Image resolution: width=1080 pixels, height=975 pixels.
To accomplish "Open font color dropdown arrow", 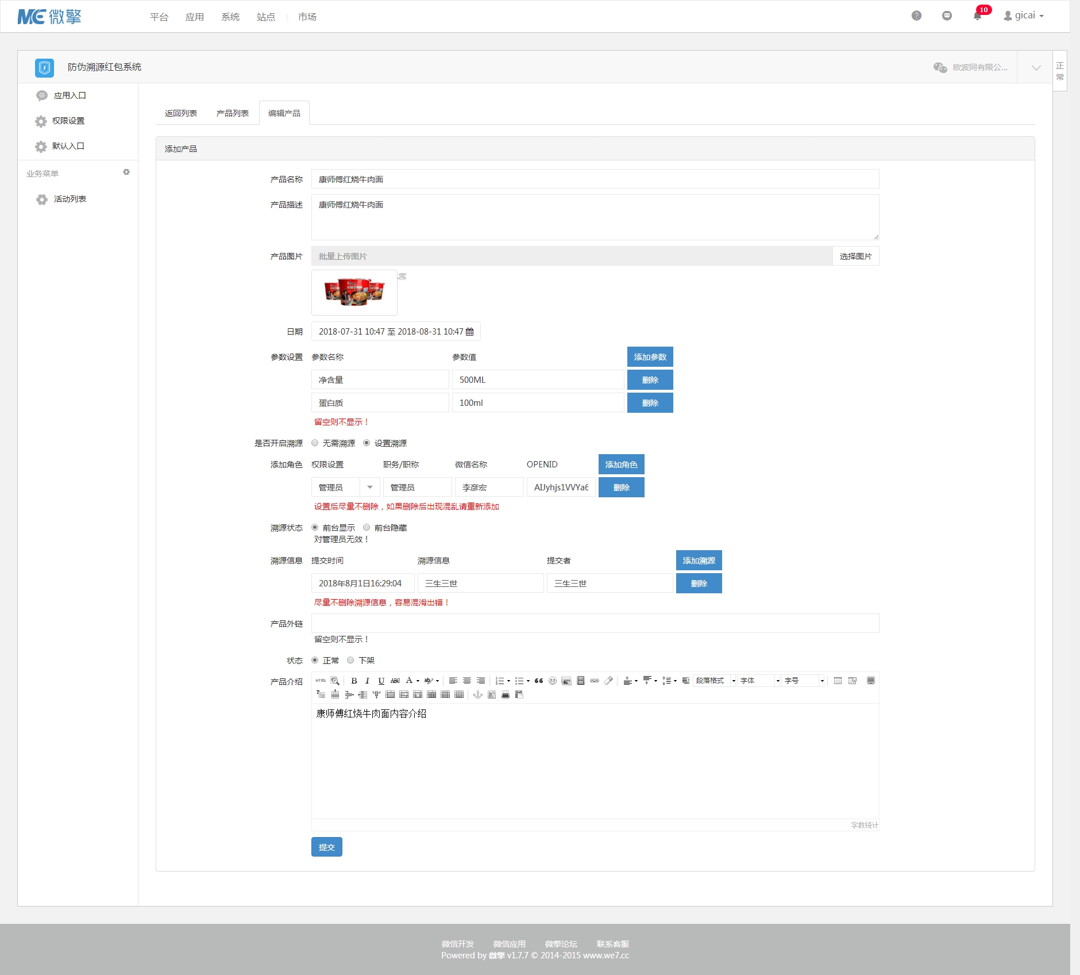I will tap(418, 681).
